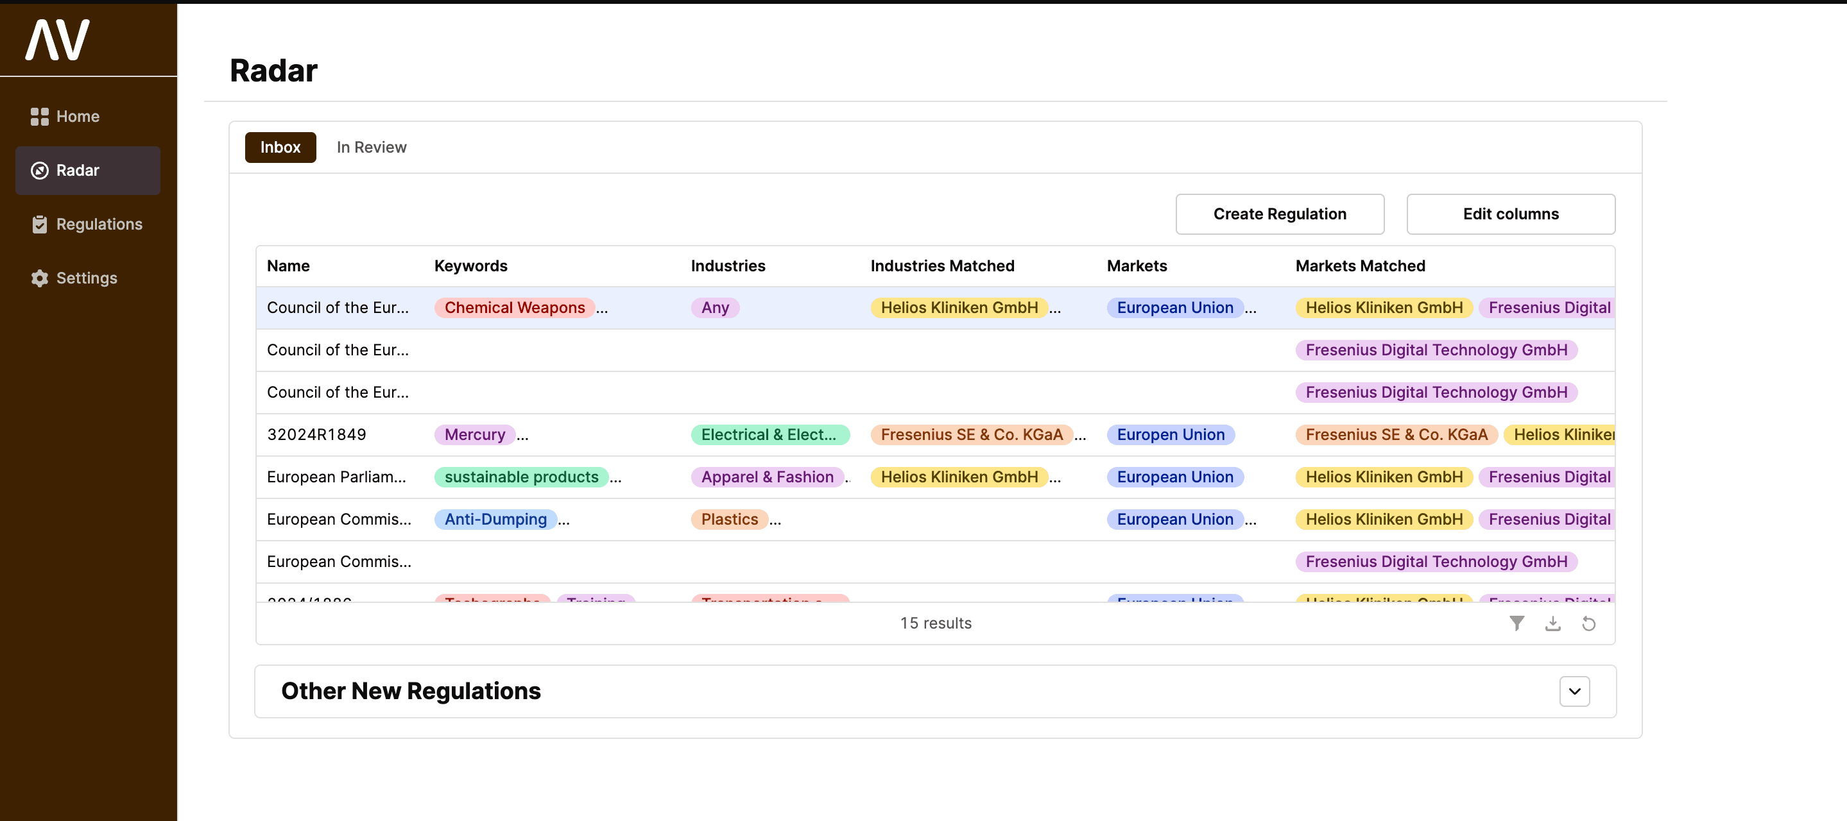Click the Create Regulation button
This screenshot has height=821, width=1847.
[x=1280, y=214]
